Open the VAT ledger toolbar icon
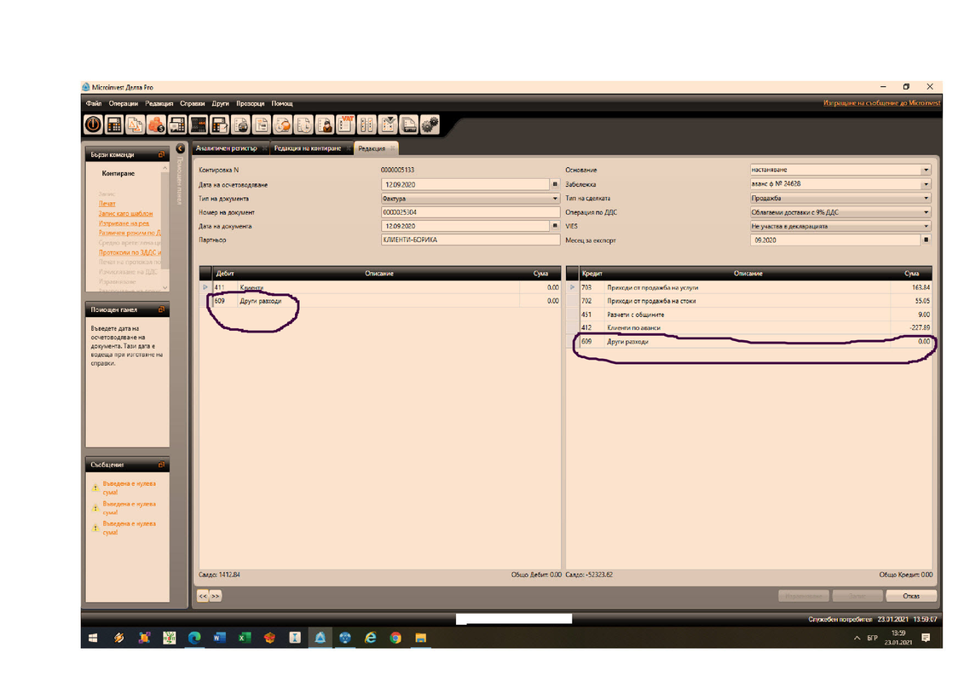Screen dimensions: 964x682 pyautogui.click(x=345, y=124)
